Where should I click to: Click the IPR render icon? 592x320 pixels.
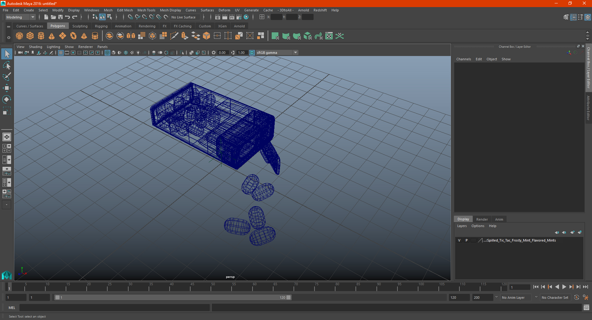click(232, 17)
